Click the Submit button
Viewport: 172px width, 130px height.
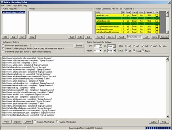click(154, 122)
